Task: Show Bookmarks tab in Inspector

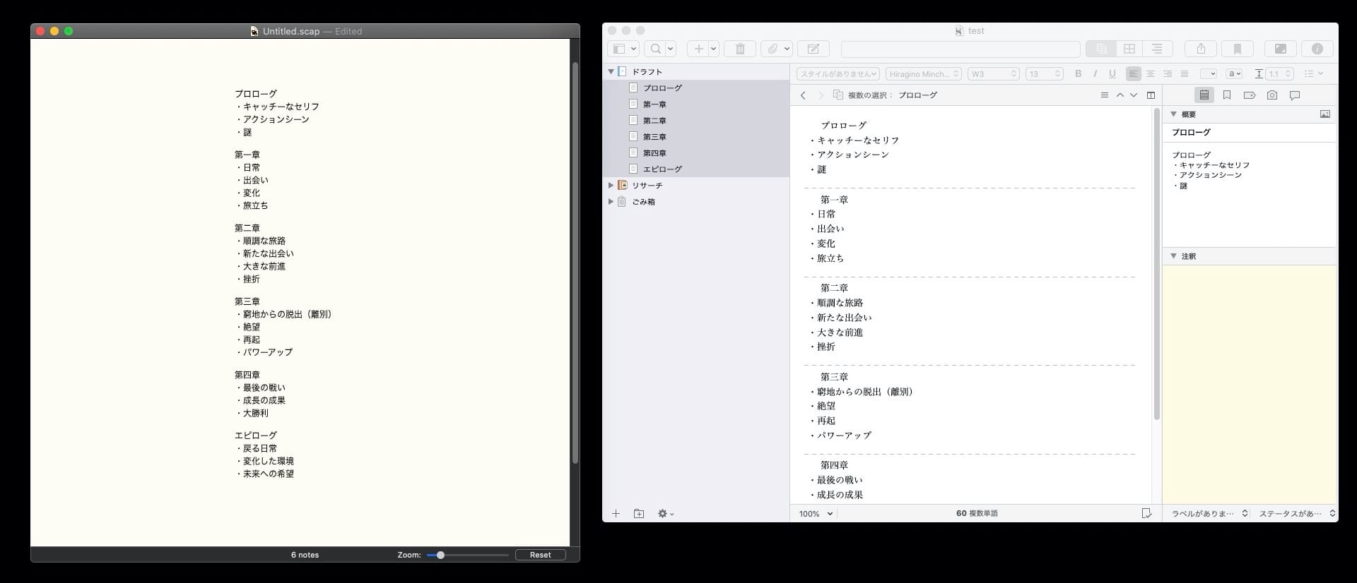Action: (x=1227, y=95)
